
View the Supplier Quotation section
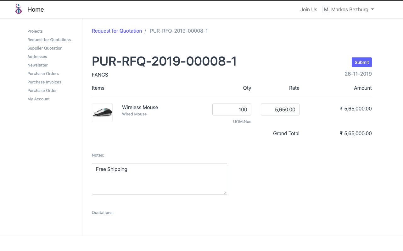pyautogui.click(x=45, y=48)
